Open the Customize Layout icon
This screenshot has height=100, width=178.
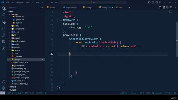(x=160, y=2)
